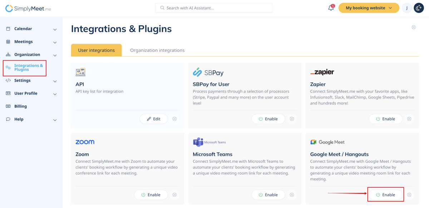Click help icon beside API Edit button
Image resolution: width=429 pixels, height=208 pixels.
(x=174, y=119)
